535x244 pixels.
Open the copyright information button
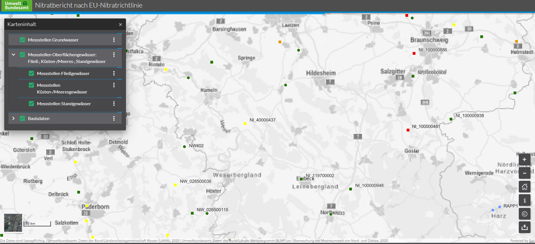[524, 214]
